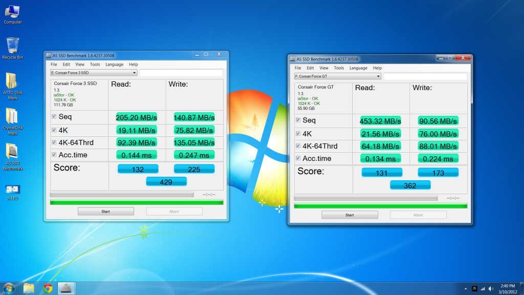Click the Seq read value 453.32 MB/s
Screen dimensions: 524x295
[x=380, y=121]
